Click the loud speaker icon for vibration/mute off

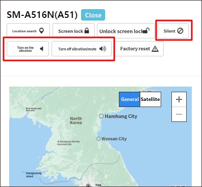tap(103, 49)
